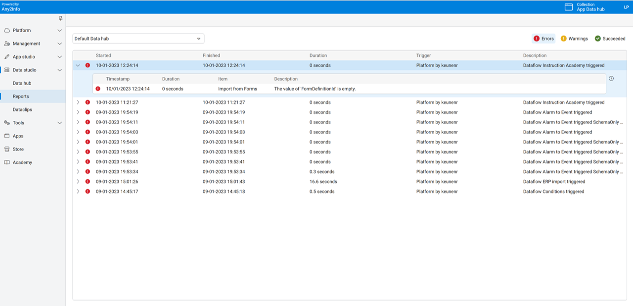Click the Apps icon in sidebar
633x306 pixels.
[7, 136]
